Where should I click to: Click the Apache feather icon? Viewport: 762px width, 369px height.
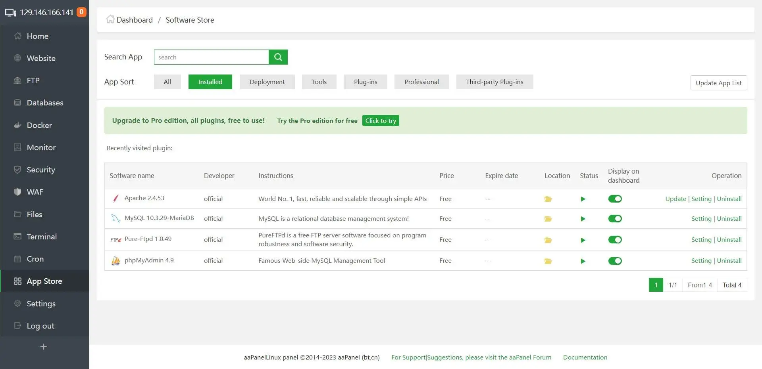[115, 199]
